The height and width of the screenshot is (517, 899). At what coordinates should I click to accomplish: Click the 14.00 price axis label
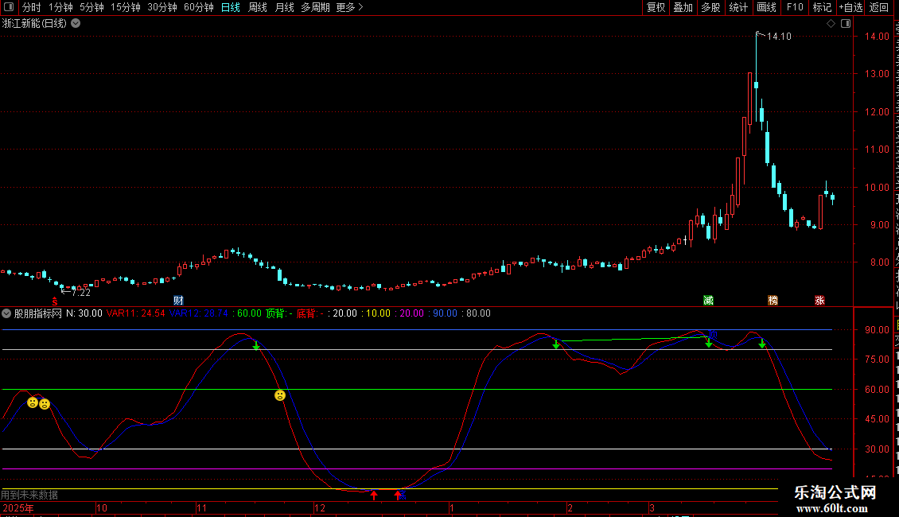[878, 36]
